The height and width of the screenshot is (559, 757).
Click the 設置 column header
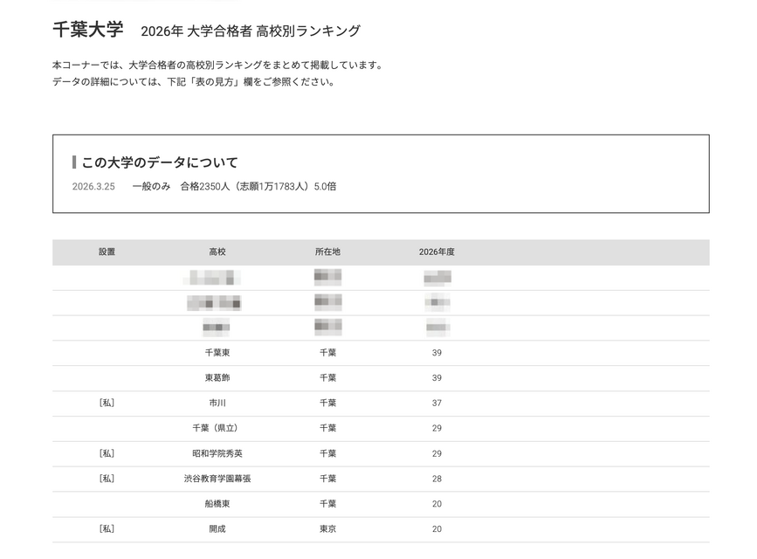[x=107, y=252]
